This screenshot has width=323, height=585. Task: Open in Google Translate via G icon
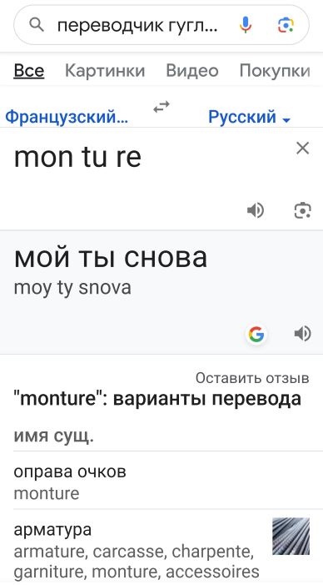pyautogui.click(x=256, y=334)
